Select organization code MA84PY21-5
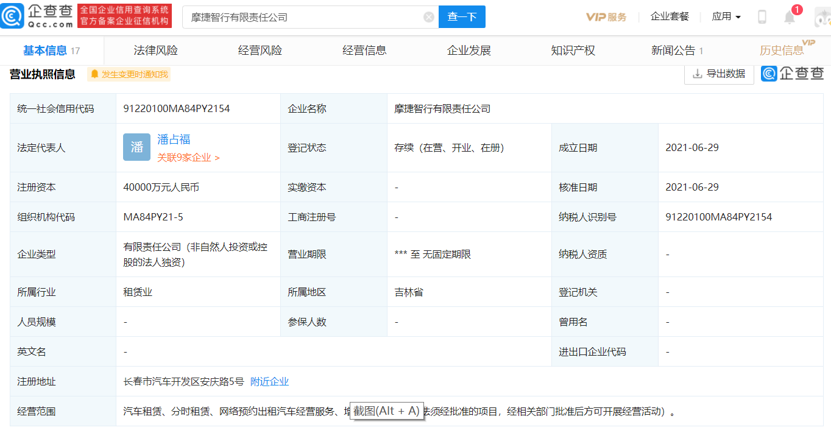This screenshot has width=831, height=433. coord(153,217)
